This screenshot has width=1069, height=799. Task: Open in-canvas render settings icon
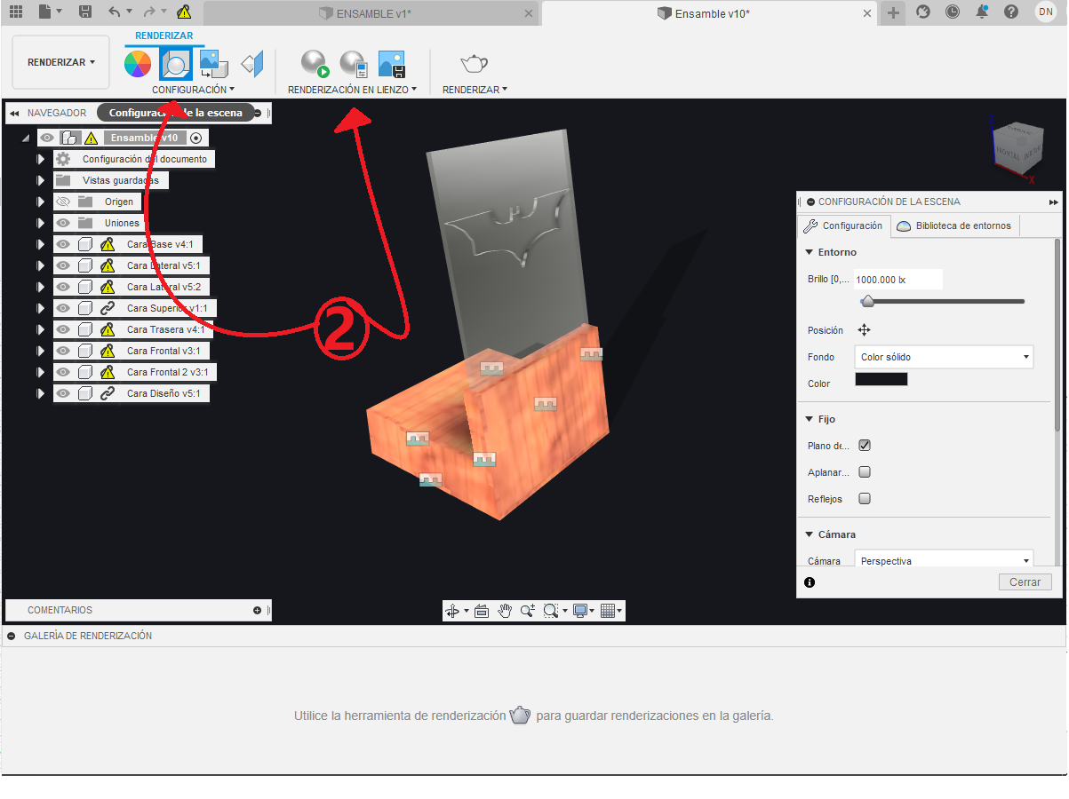coord(354,63)
